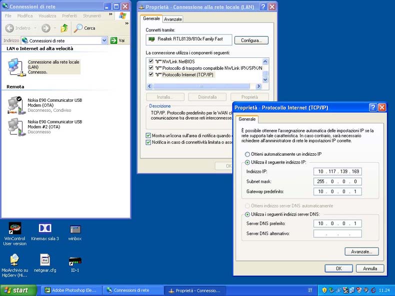The image size is (395, 296).
Task: Click the clock showing 11.24
Action: pyautogui.click(x=384, y=290)
